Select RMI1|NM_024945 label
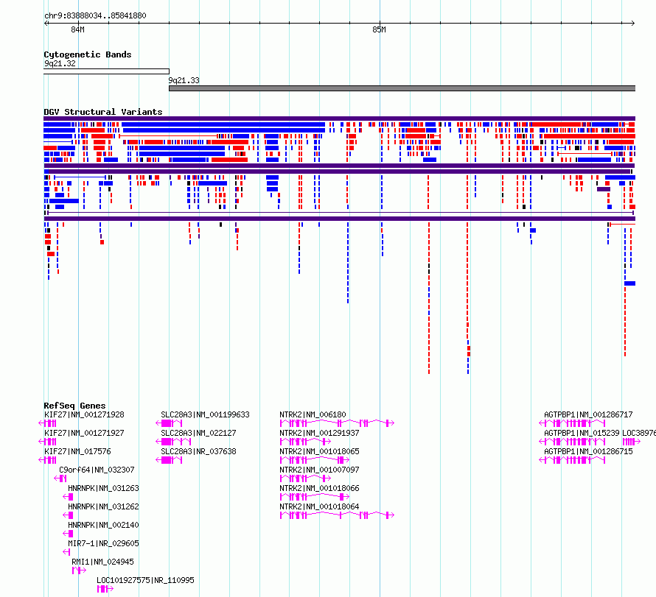656x597 pixels. [102, 562]
